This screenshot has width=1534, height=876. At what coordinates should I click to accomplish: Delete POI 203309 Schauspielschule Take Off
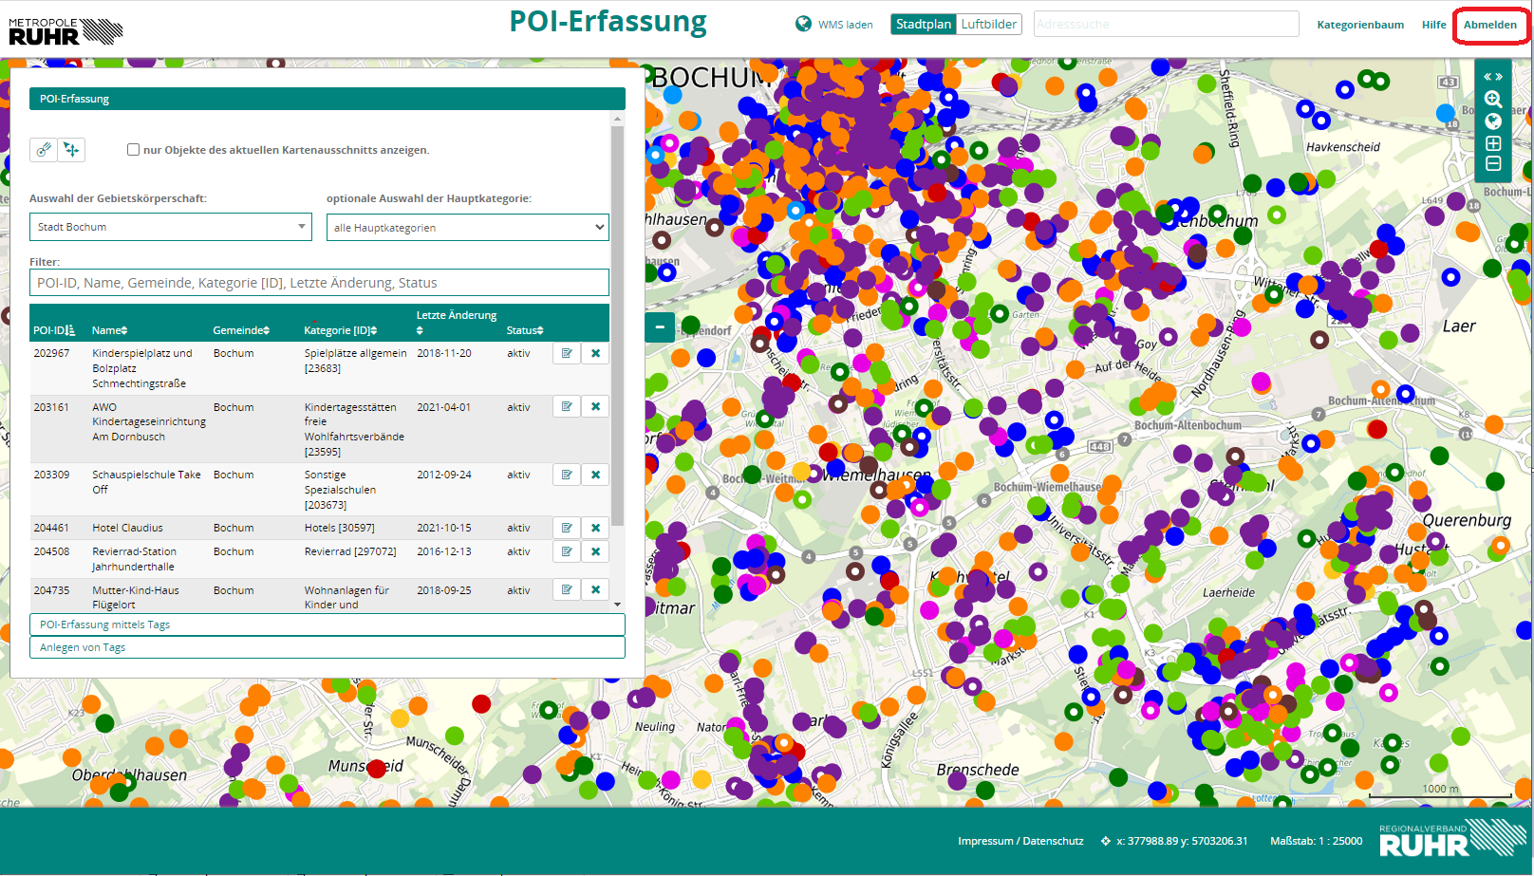595,475
